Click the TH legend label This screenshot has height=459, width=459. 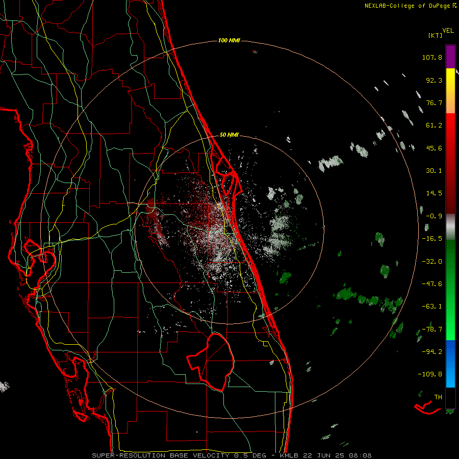click(438, 397)
